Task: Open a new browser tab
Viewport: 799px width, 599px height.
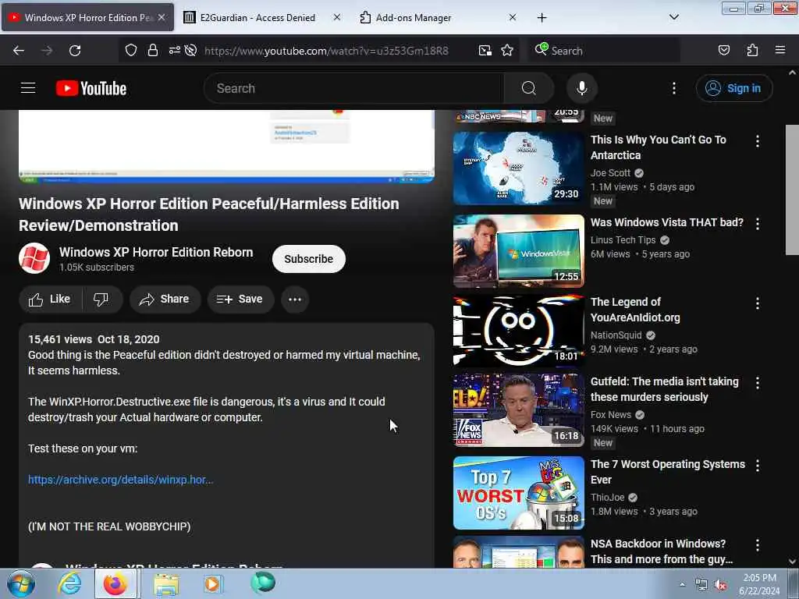Action: click(x=542, y=18)
